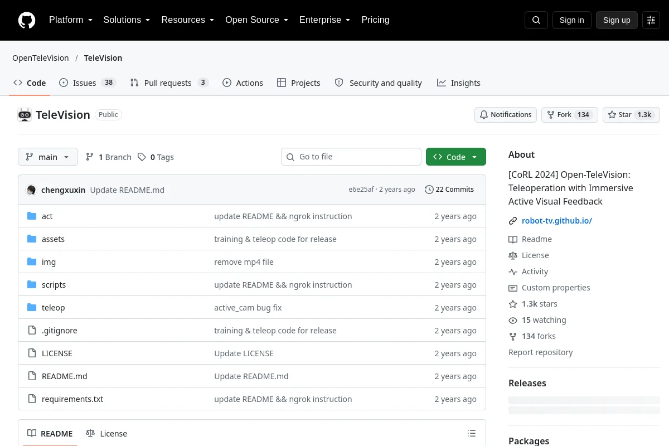Click the Sign up button
Image resolution: width=669 pixels, height=446 pixels.
(x=617, y=20)
